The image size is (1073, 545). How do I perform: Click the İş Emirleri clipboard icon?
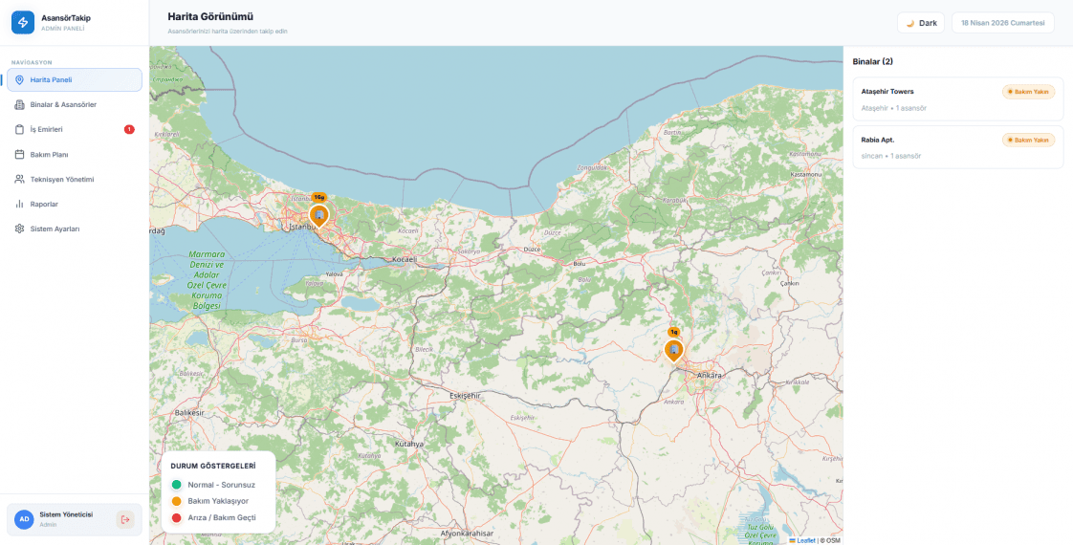pyautogui.click(x=19, y=129)
